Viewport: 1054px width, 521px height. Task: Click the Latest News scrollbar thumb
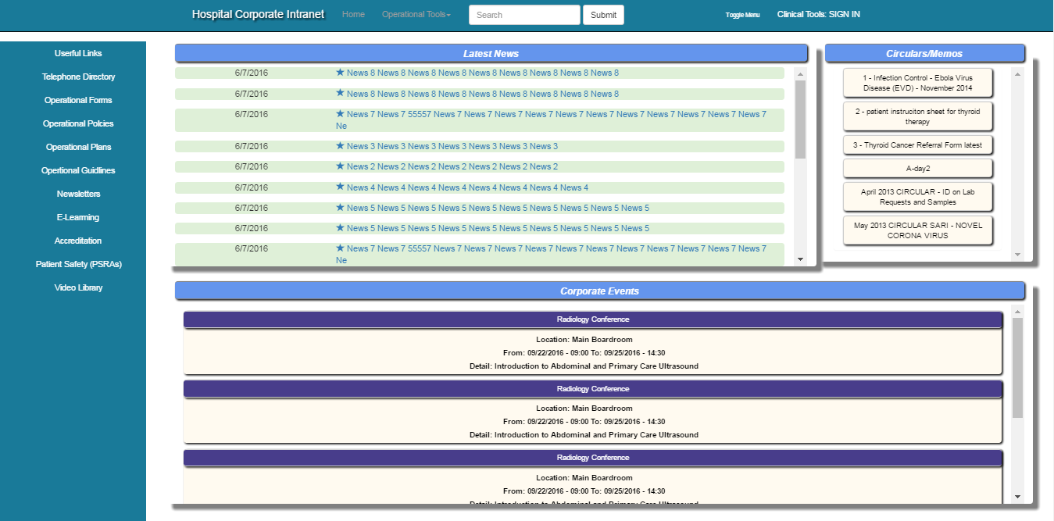(800, 119)
